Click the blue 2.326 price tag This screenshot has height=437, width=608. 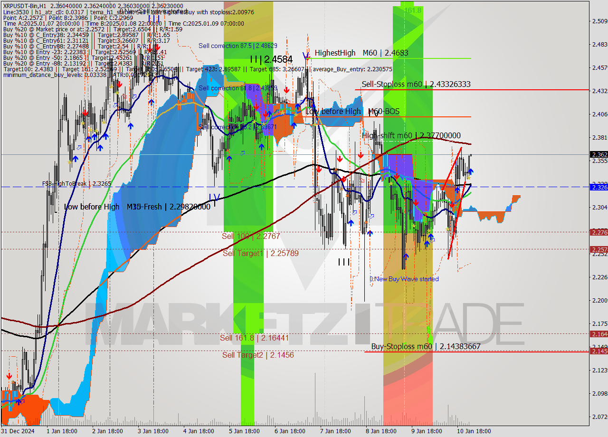(x=598, y=187)
